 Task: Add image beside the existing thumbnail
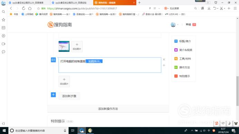point(77,47)
